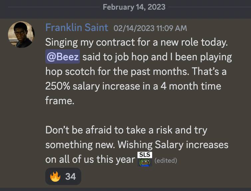Viewport: 251px width, 191px height.
Task: Click the SLS label above the emoji
Action: coord(145,155)
